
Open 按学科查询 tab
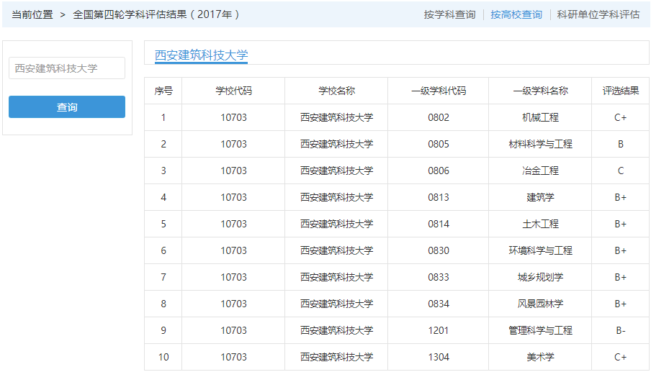[x=449, y=14]
